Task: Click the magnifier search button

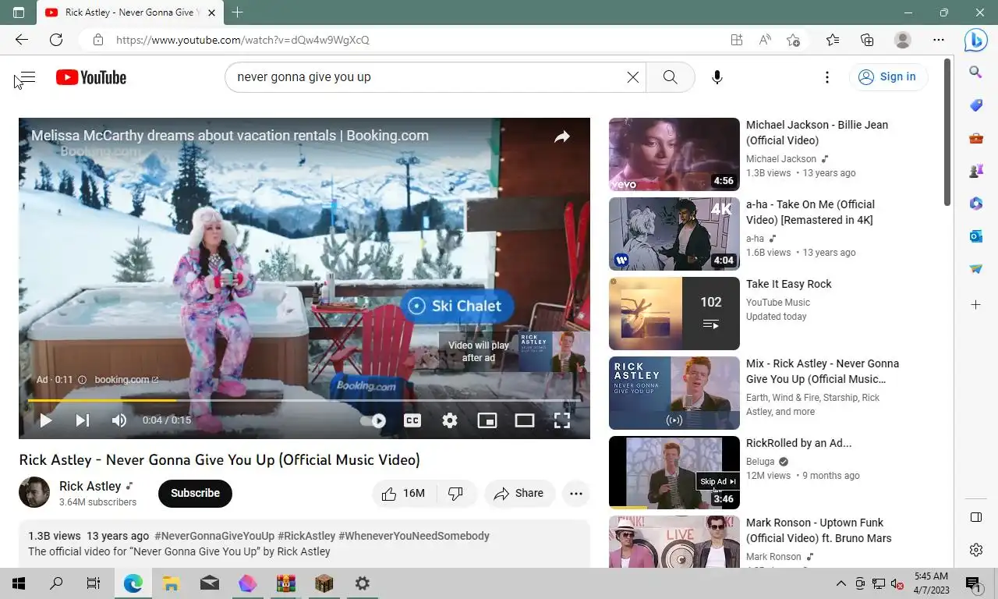Action: 670,77
